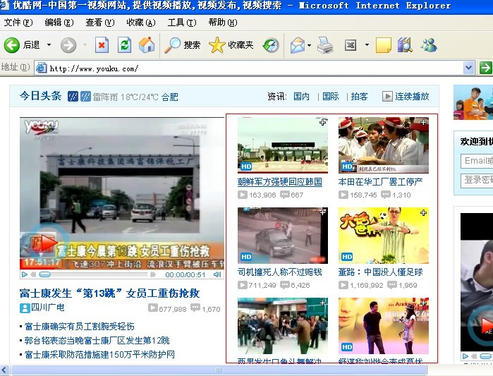The width and height of the screenshot is (493, 376).
Task: Click play control under right sidebar video
Action: pyautogui.click(x=465, y=356)
